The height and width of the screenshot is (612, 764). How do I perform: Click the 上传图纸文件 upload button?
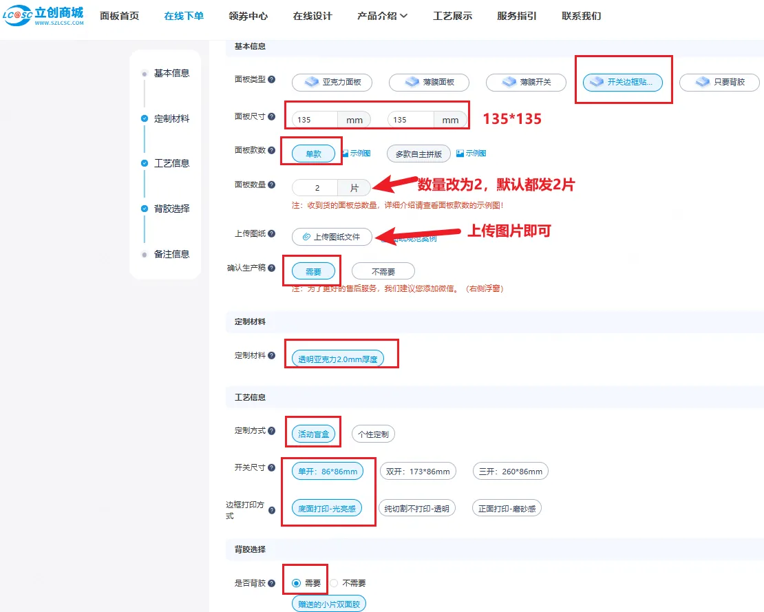pos(331,237)
